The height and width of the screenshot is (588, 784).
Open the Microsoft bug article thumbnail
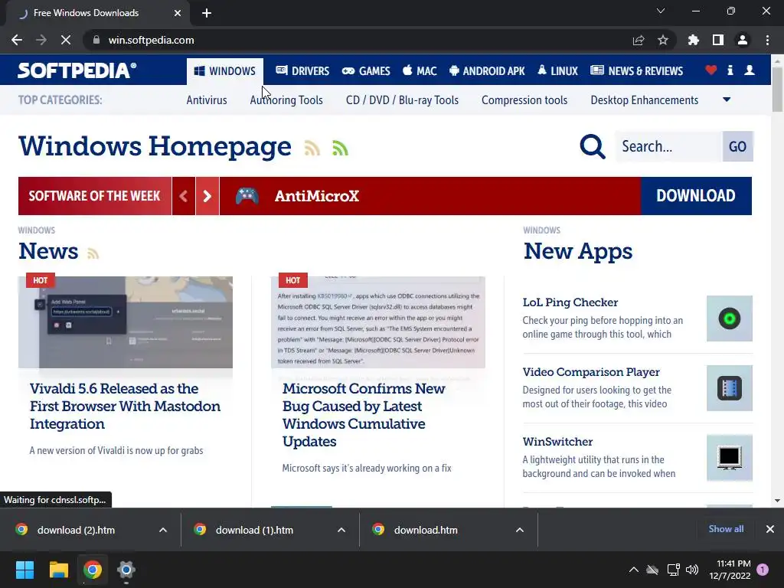378,322
